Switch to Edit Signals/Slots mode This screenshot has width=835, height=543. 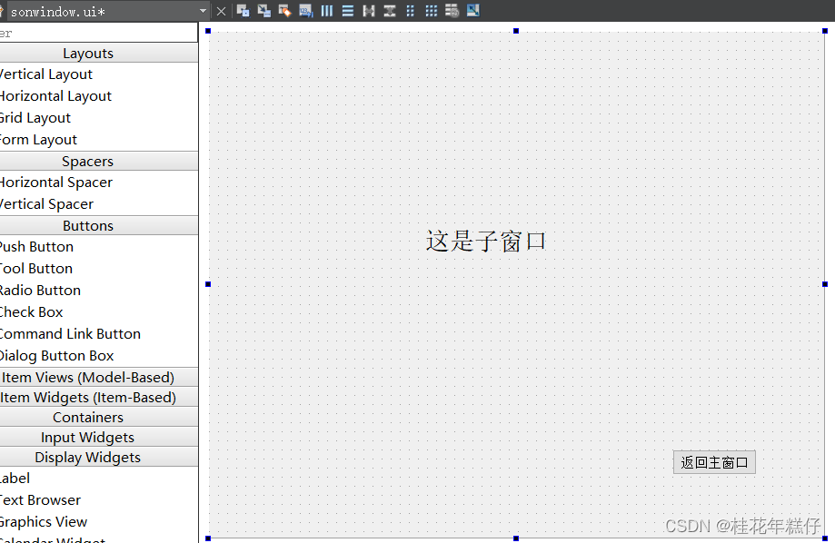(x=263, y=11)
